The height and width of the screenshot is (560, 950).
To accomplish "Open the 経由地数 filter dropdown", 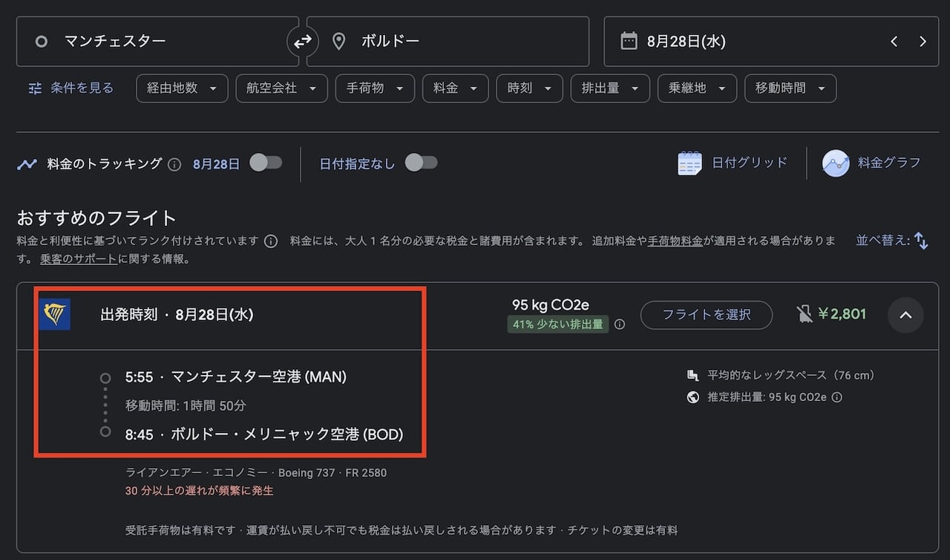I will click(x=182, y=88).
